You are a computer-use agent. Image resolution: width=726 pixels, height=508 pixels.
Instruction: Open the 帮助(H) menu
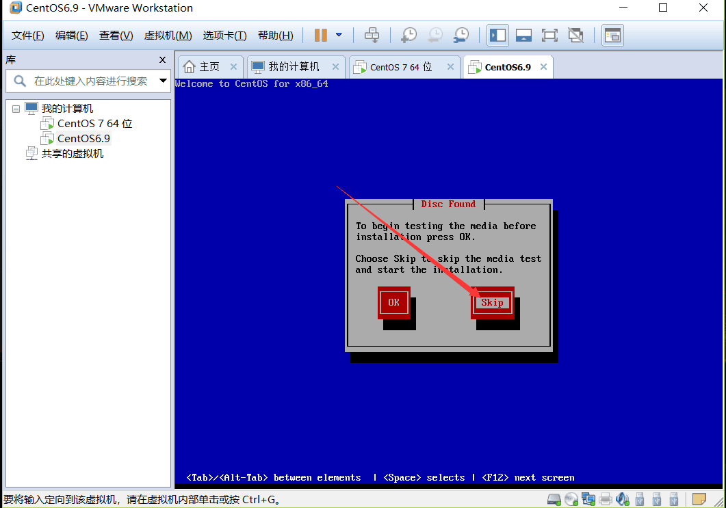(276, 36)
